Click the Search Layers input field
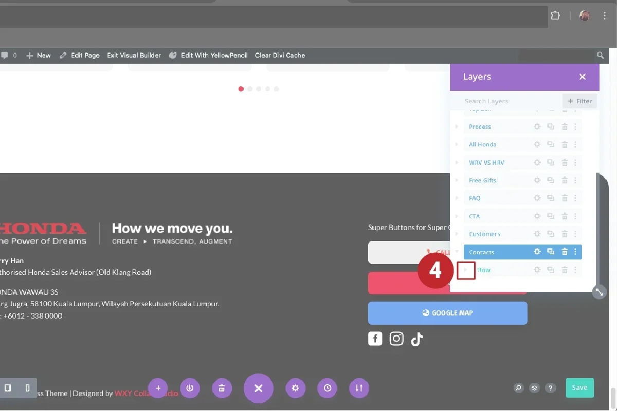 pos(509,101)
